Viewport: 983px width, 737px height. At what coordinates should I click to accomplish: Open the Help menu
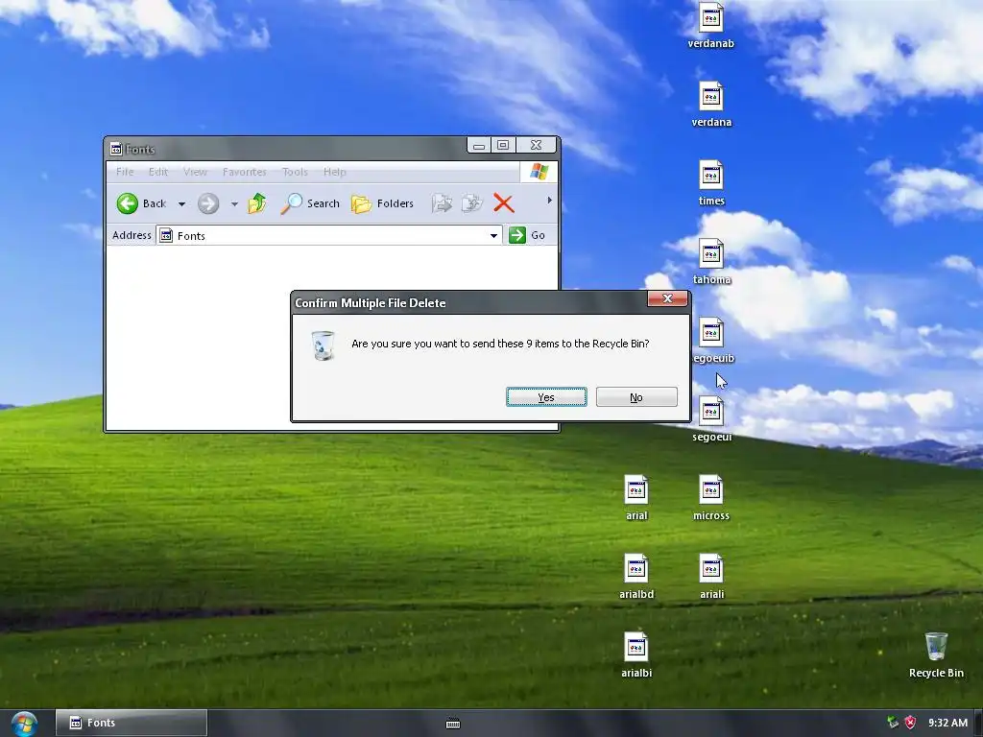click(335, 172)
